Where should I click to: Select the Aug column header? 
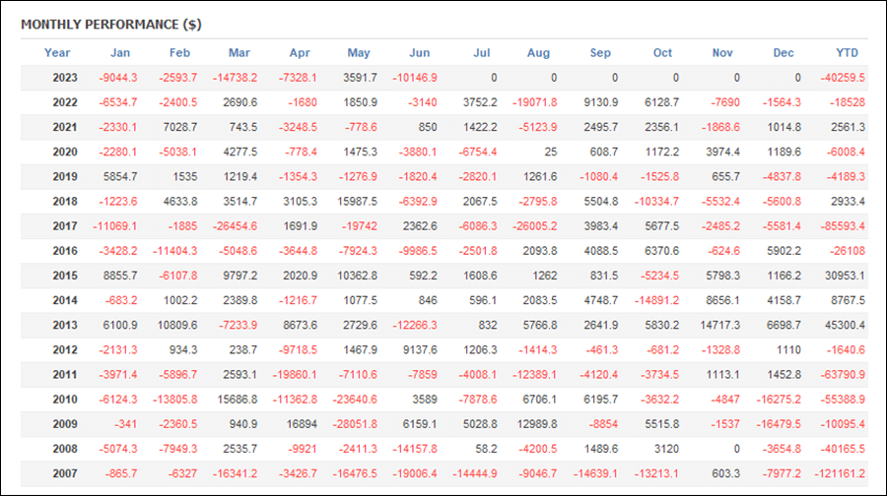pyautogui.click(x=538, y=53)
